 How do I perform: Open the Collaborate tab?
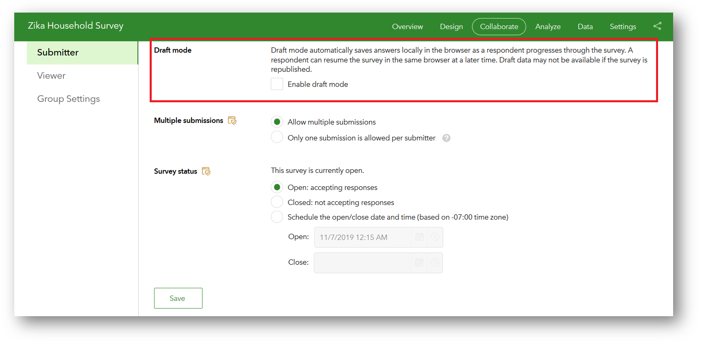(499, 26)
